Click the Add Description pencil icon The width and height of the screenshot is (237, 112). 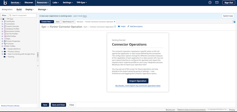point(128,26)
